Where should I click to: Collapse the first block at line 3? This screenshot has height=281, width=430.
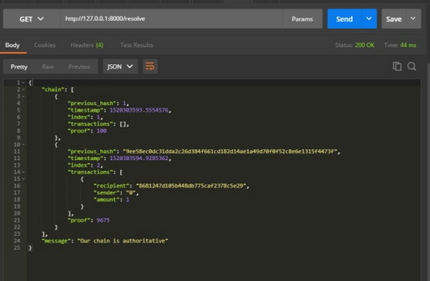(x=23, y=97)
